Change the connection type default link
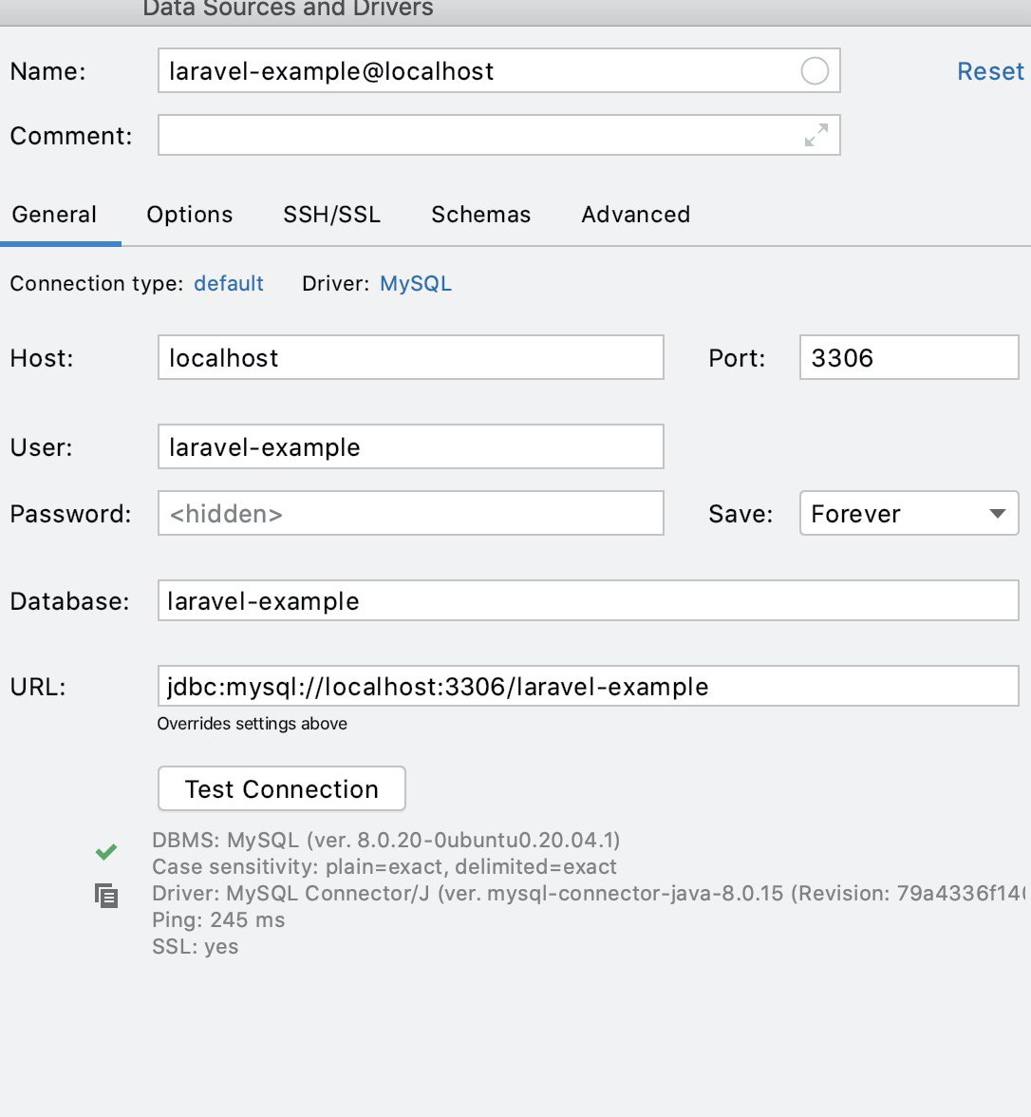 pyautogui.click(x=229, y=283)
